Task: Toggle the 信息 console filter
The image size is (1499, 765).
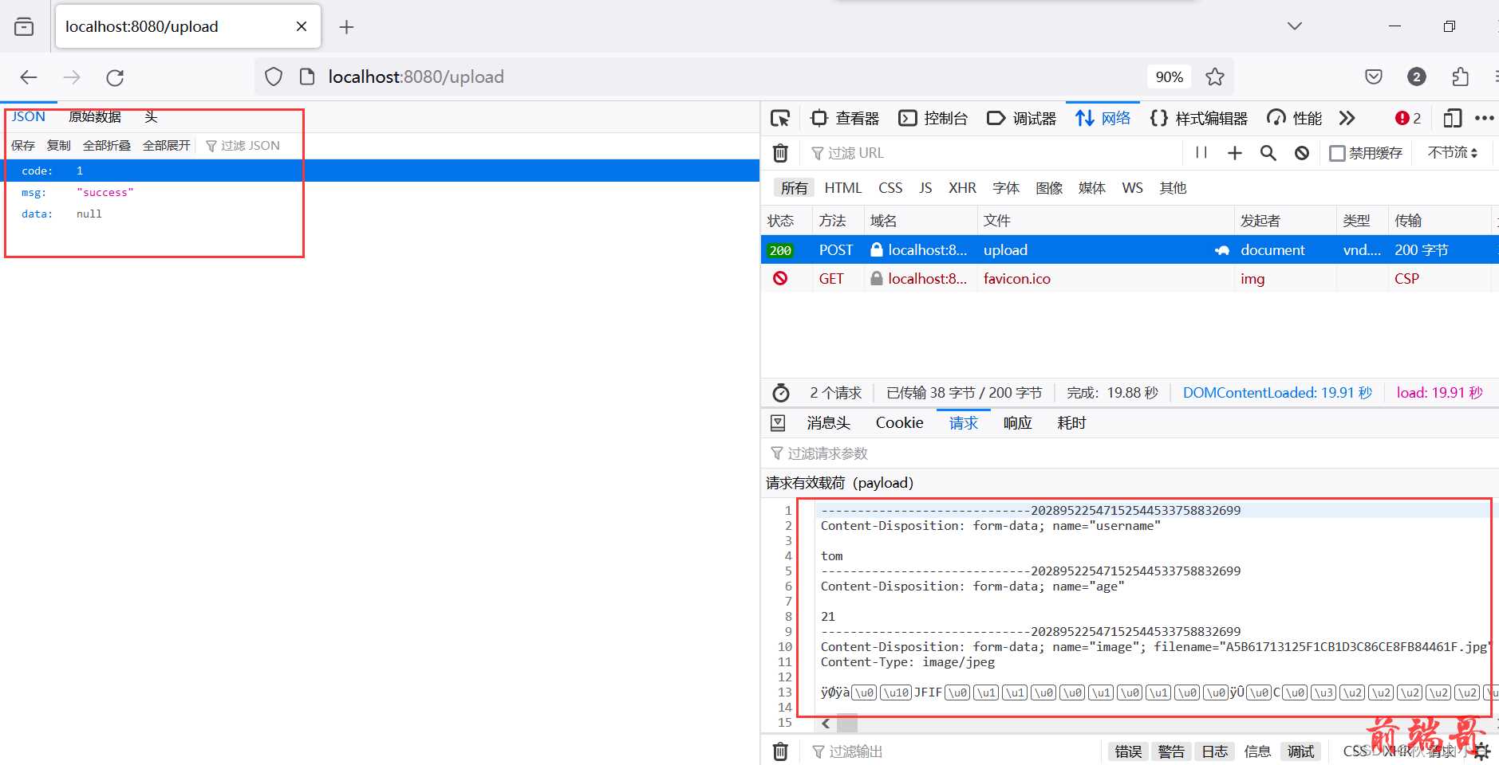Action: pos(1257,751)
